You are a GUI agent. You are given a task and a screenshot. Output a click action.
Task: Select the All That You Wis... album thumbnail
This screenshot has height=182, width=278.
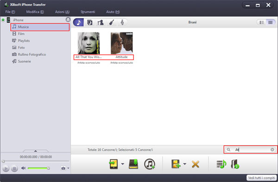coord(88,43)
